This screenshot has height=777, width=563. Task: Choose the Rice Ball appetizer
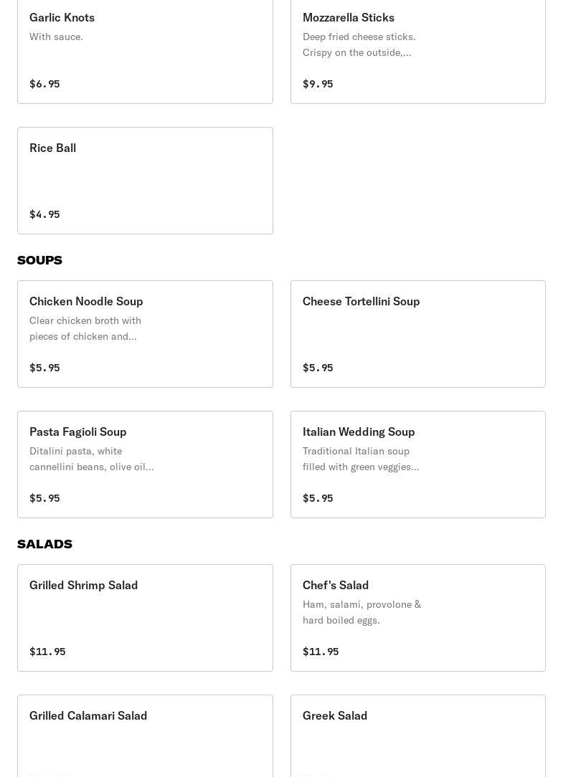[145, 181]
